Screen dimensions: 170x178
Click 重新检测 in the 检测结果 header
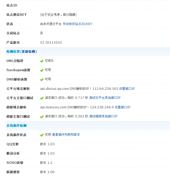click(28, 52)
